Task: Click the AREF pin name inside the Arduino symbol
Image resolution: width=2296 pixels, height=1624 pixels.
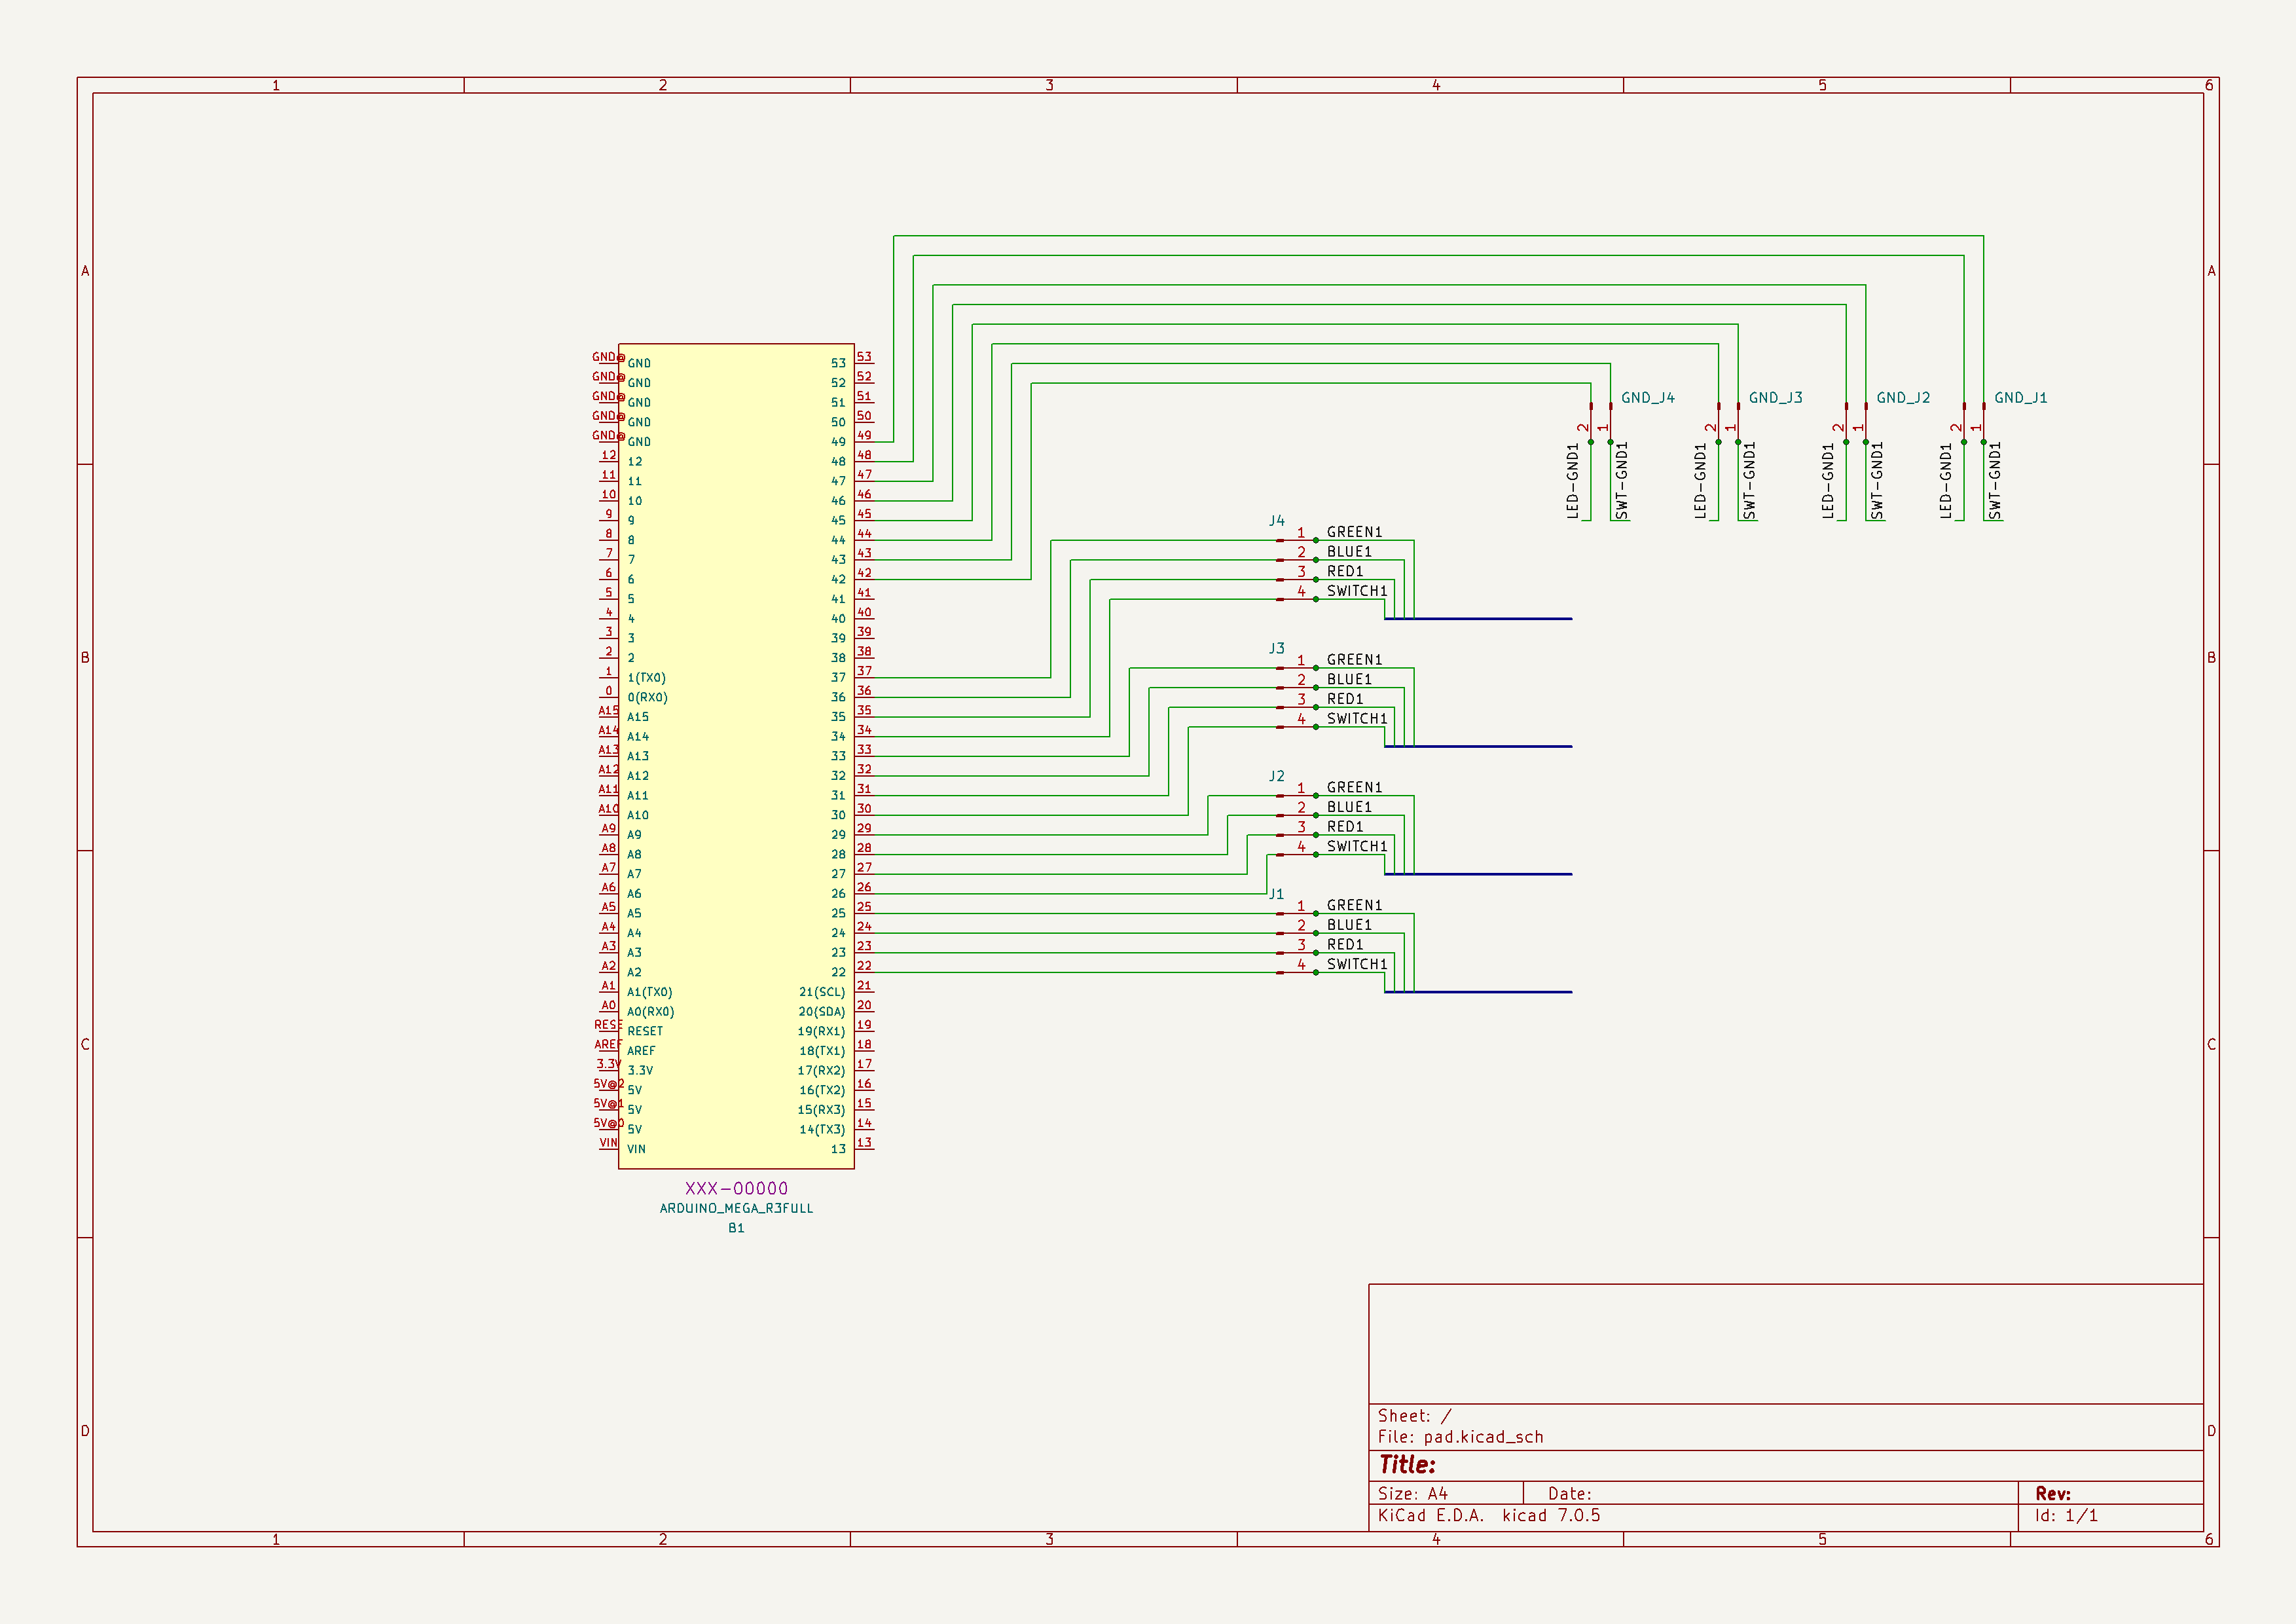Action: pos(641,1051)
